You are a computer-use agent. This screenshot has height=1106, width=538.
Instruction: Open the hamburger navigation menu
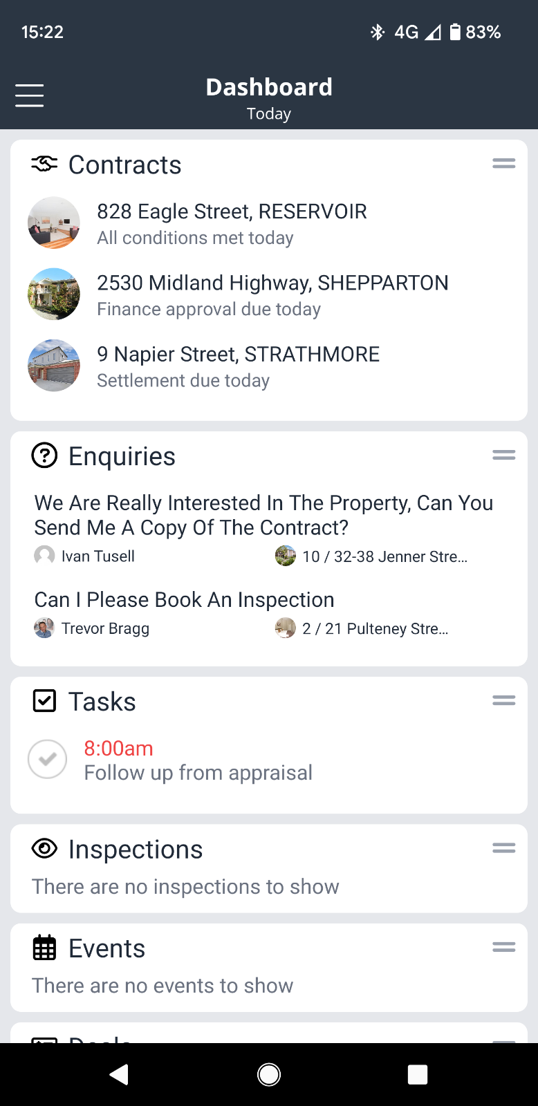coord(29,95)
